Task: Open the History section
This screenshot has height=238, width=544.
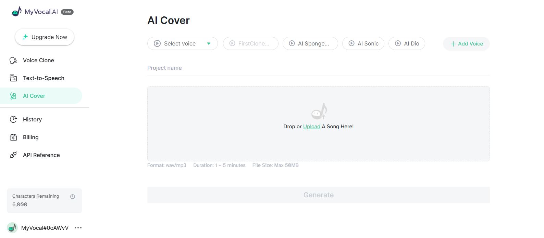Action: tap(32, 120)
